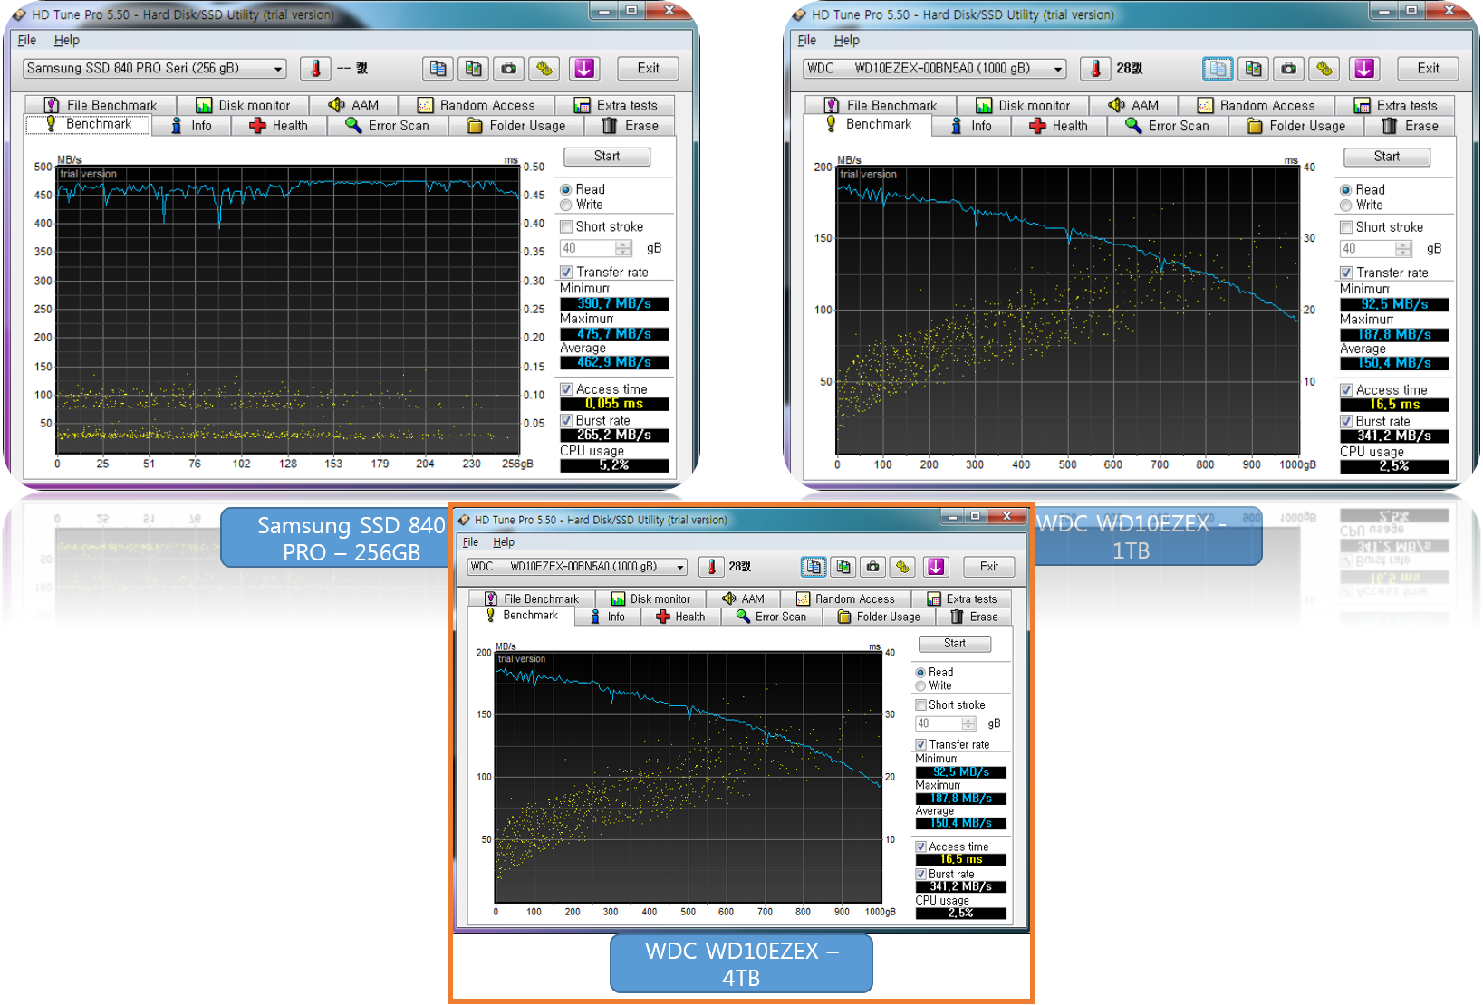Open Help menu in top-right WDC window
Image resolution: width=1483 pixels, height=1005 pixels.
click(x=846, y=40)
